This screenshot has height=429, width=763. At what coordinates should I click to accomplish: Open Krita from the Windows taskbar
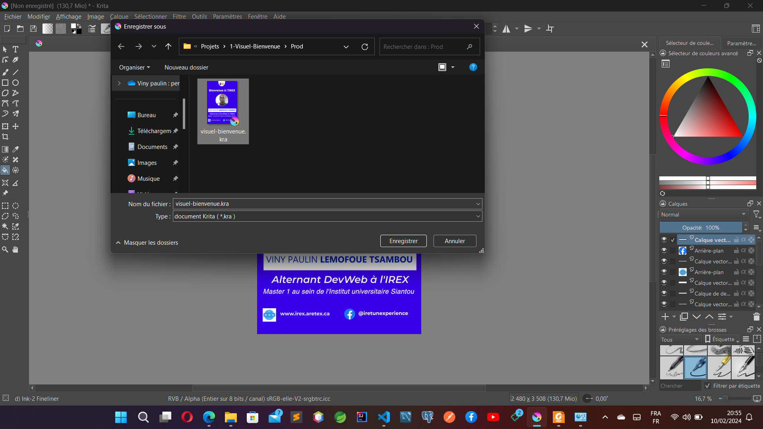537,417
